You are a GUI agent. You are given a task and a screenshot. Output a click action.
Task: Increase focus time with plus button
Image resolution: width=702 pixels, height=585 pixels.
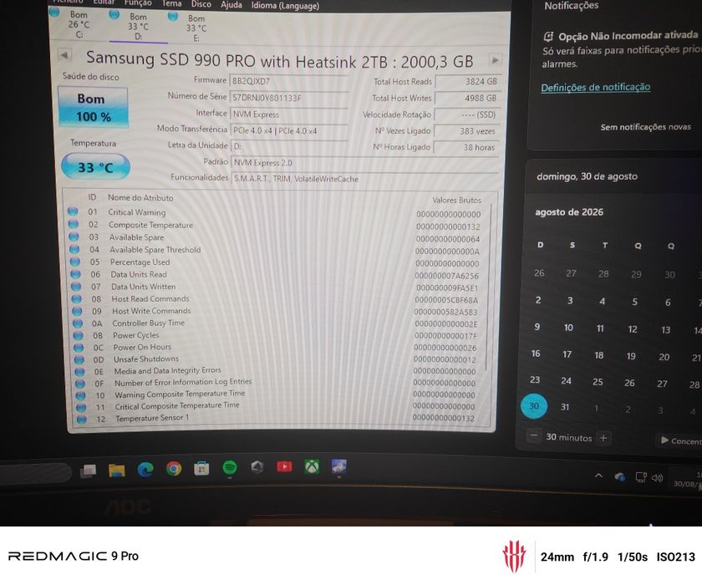[603, 438]
